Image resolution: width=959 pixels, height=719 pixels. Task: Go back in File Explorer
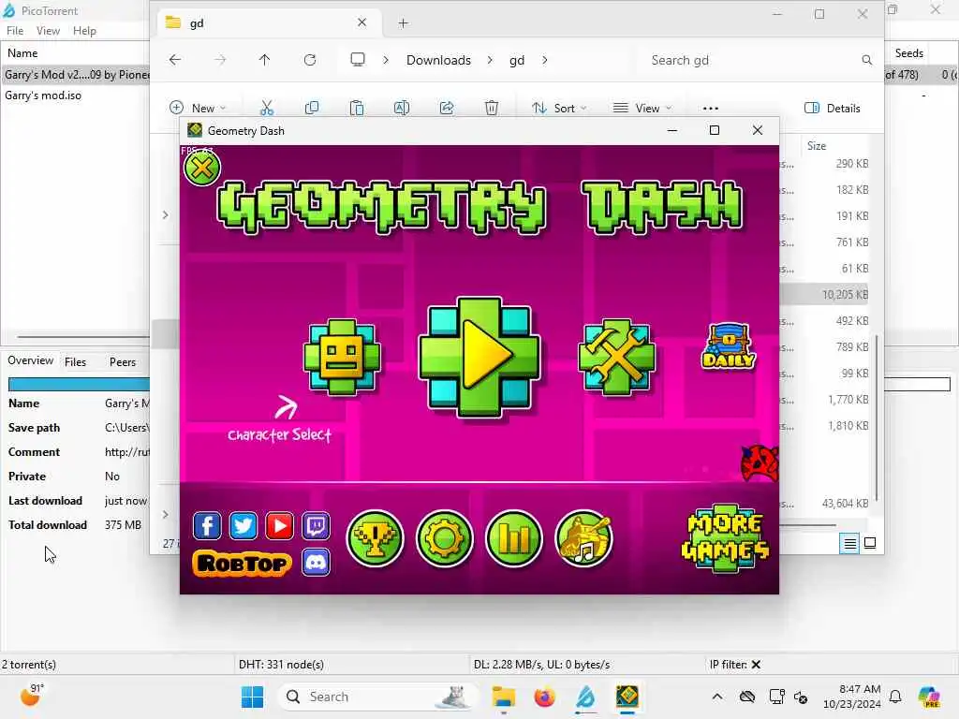[175, 60]
